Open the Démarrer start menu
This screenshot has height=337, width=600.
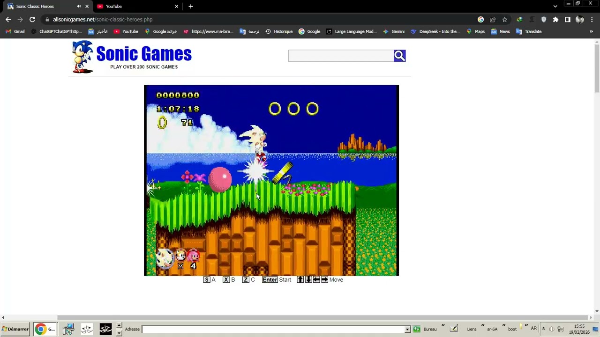[x=15, y=329]
